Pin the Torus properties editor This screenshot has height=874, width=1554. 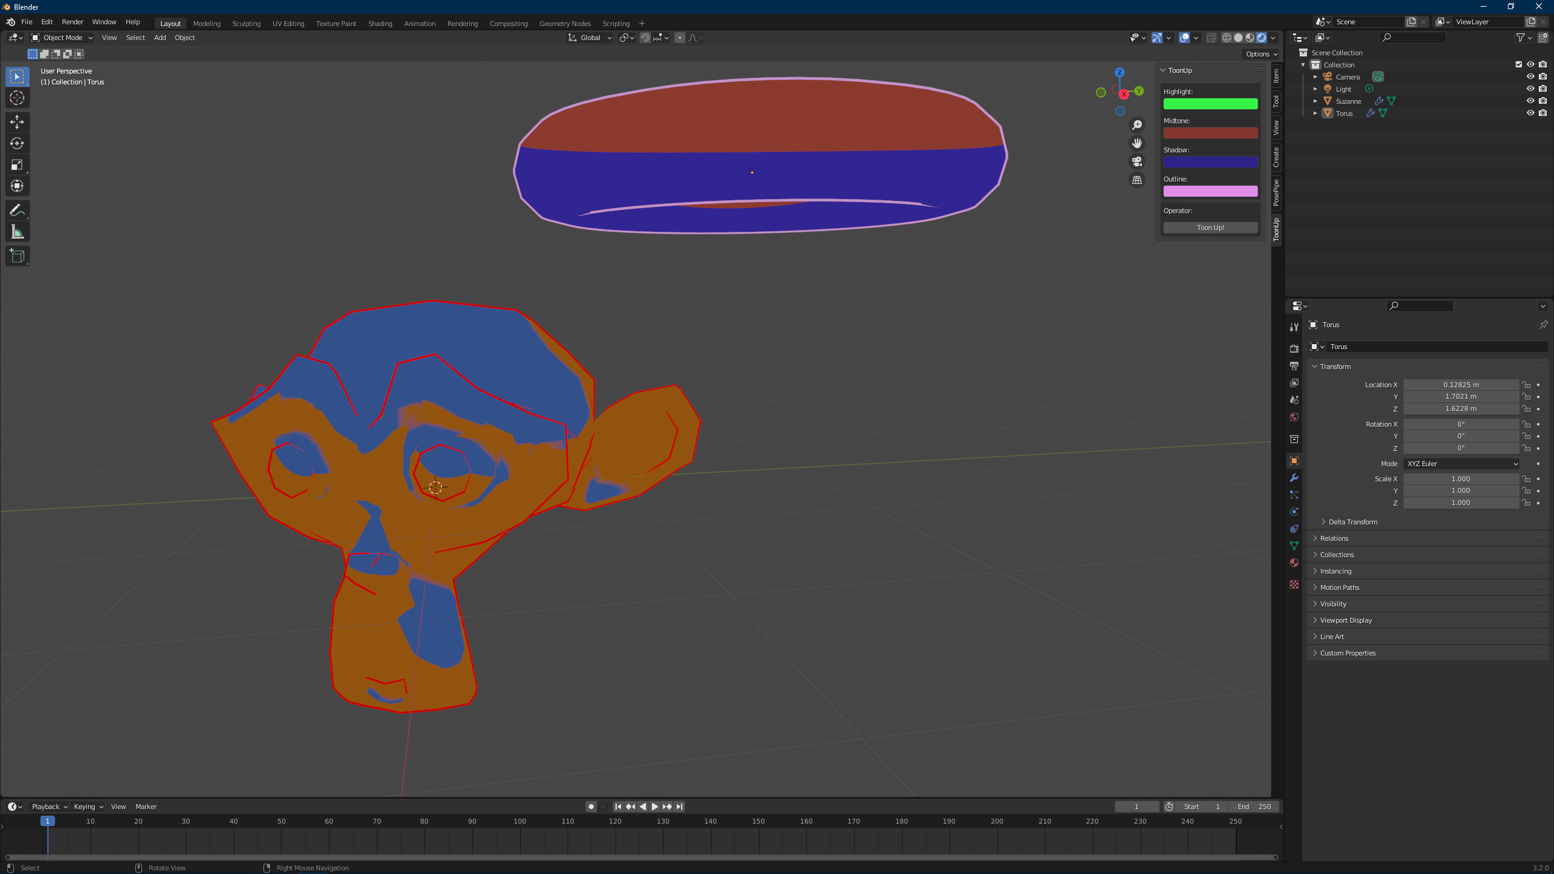tap(1543, 325)
